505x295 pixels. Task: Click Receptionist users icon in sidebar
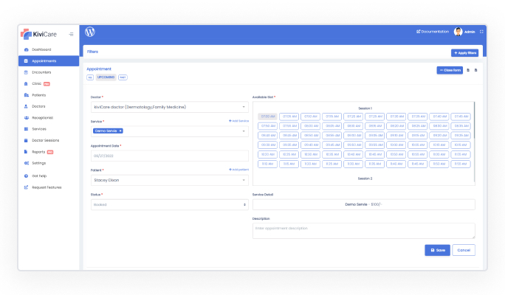[x=26, y=118]
